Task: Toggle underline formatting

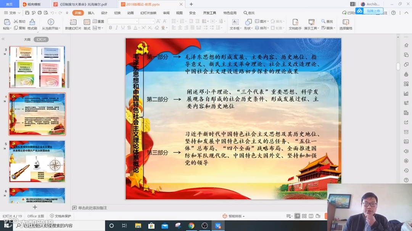Action: pyautogui.click(x=123, y=28)
